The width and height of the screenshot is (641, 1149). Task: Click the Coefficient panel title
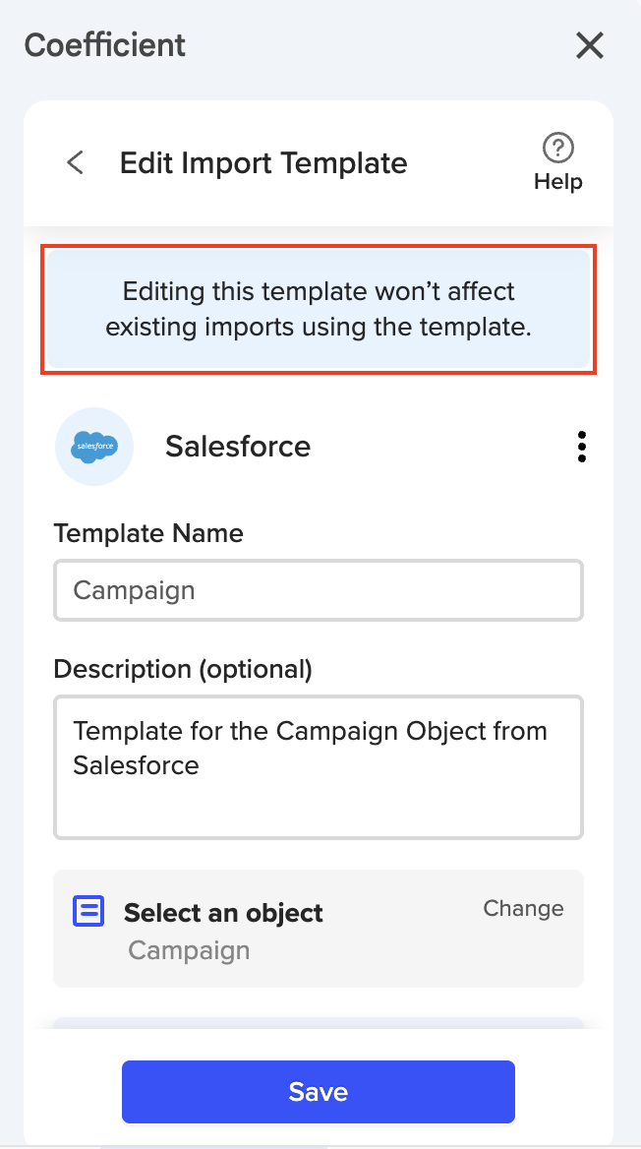105,45
